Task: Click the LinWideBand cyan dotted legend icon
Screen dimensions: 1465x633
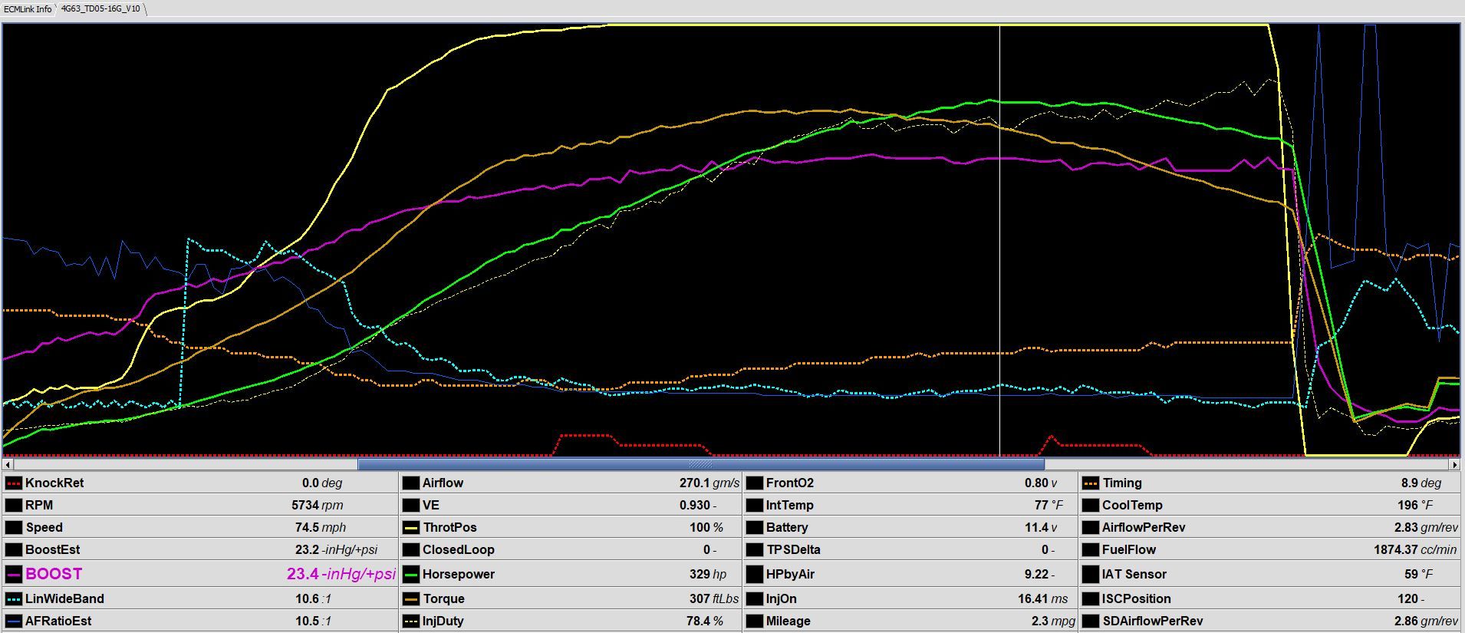Action: [x=13, y=599]
